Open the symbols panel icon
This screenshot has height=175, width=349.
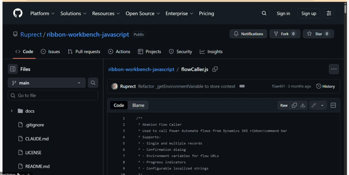pyautogui.click(x=333, y=105)
